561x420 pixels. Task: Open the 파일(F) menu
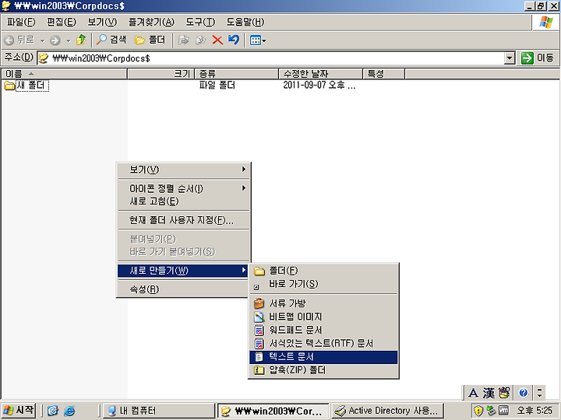(21, 22)
